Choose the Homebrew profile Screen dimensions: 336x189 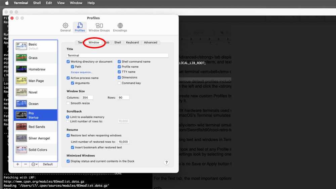(x=36, y=69)
